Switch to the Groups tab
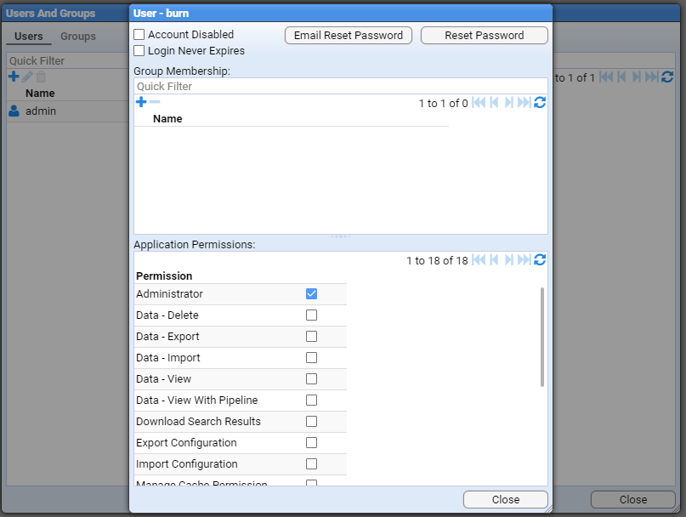The width and height of the screenshot is (686, 517). pyautogui.click(x=78, y=37)
